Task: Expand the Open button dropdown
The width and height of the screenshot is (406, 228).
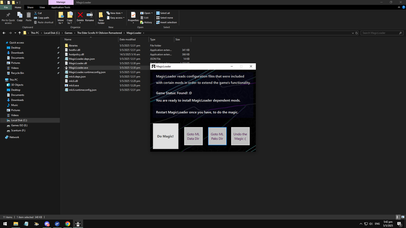Action: tap(152, 13)
